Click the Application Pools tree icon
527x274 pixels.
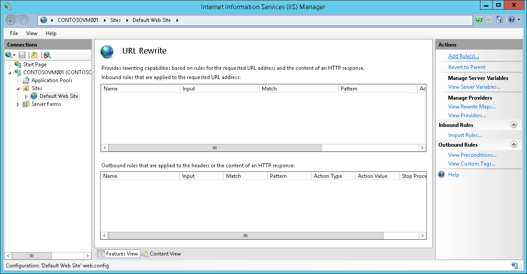click(x=26, y=80)
